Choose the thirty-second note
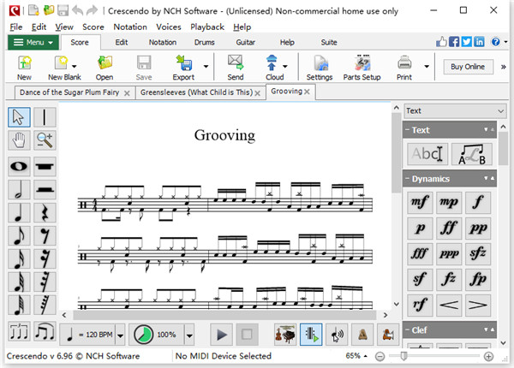This screenshot has width=514, height=368. [19, 282]
